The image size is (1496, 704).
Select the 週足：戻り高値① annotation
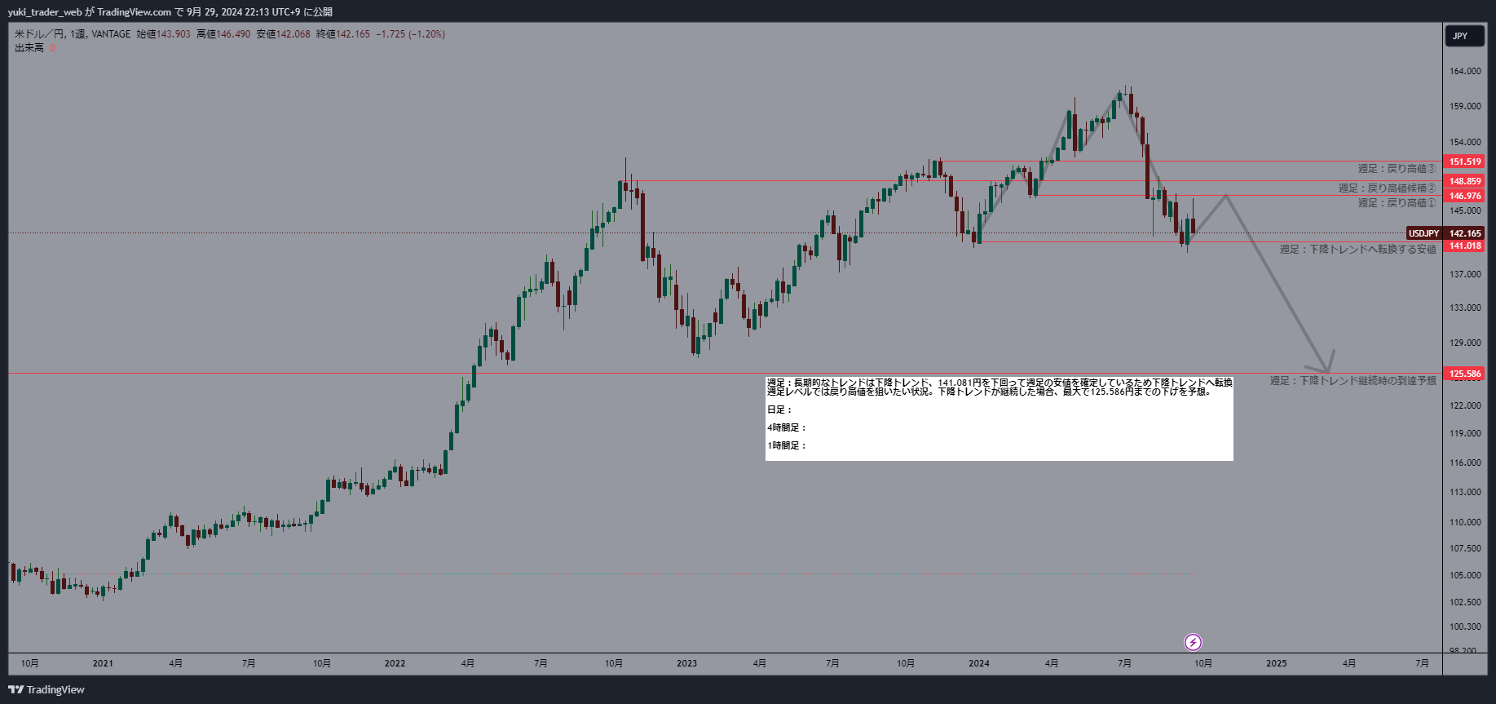tap(1396, 203)
